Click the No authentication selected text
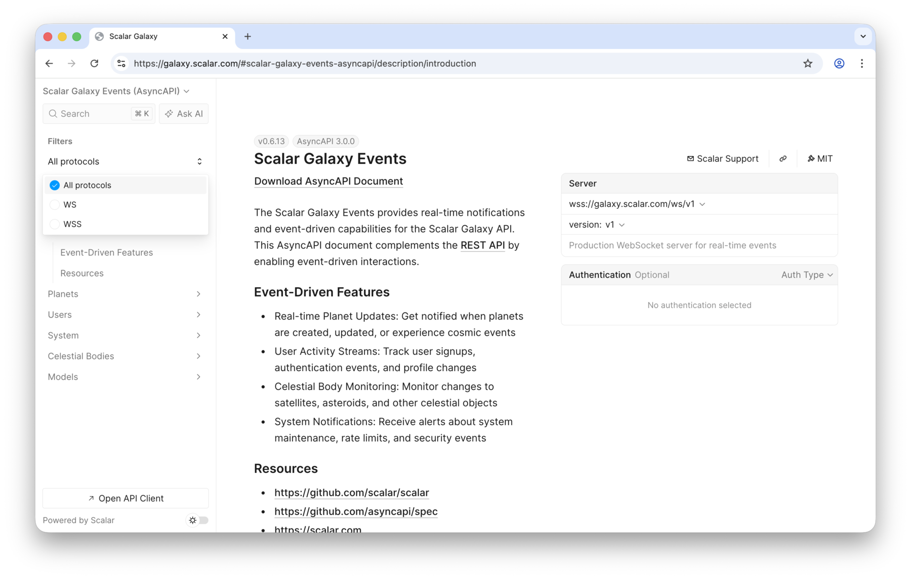 pos(699,305)
